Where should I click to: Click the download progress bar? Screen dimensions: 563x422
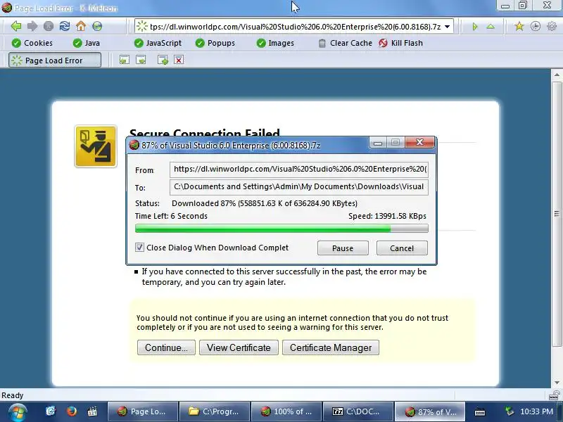coord(281,228)
